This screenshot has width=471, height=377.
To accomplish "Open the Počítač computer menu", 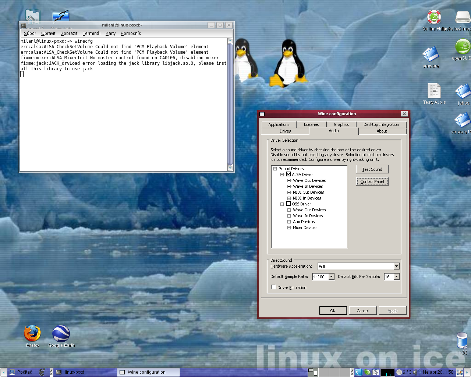I will tap(21, 372).
